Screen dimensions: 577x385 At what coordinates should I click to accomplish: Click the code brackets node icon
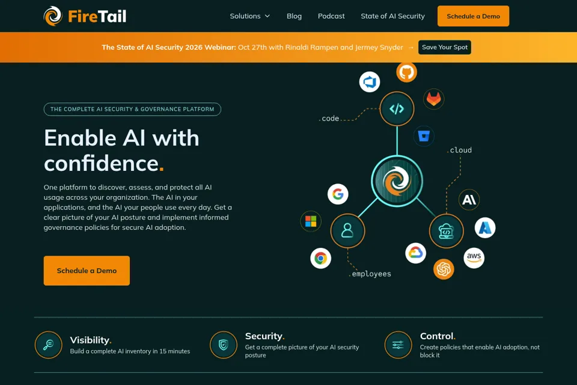click(x=397, y=109)
